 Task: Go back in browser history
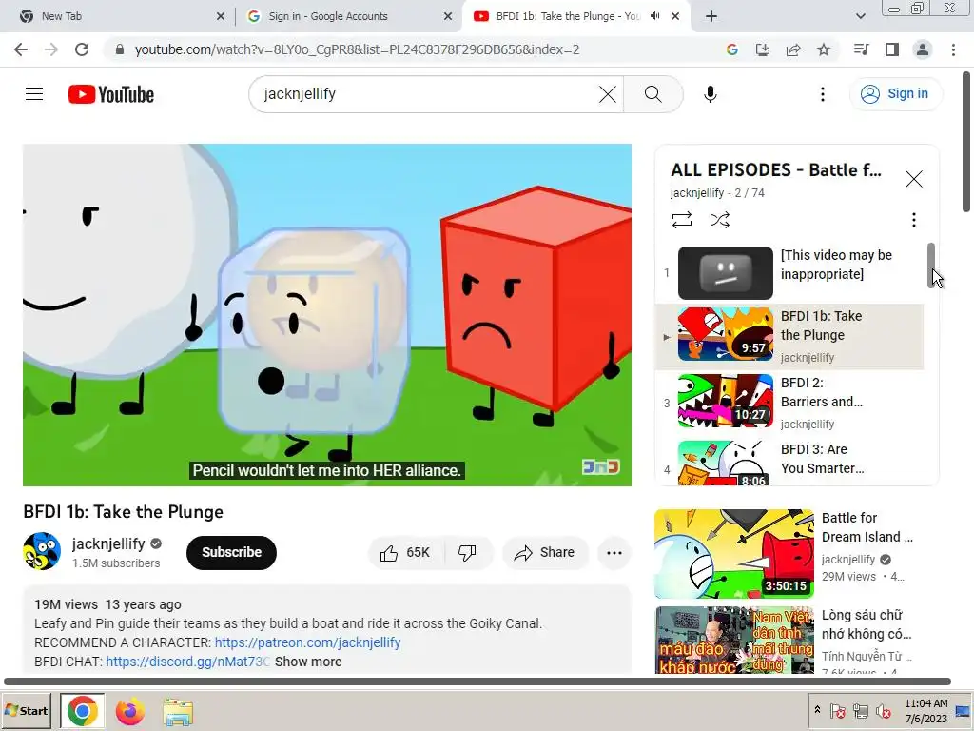tap(21, 49)
